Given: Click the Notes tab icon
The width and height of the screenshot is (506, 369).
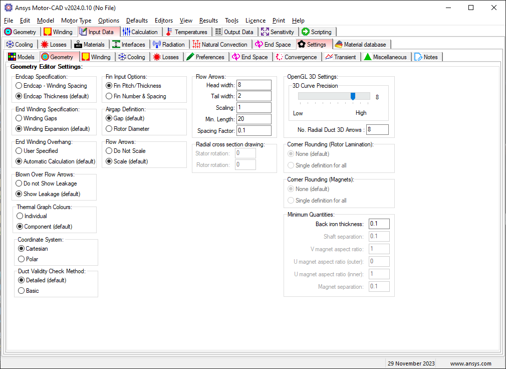Looking at the screenshot, I should point(418,57).
